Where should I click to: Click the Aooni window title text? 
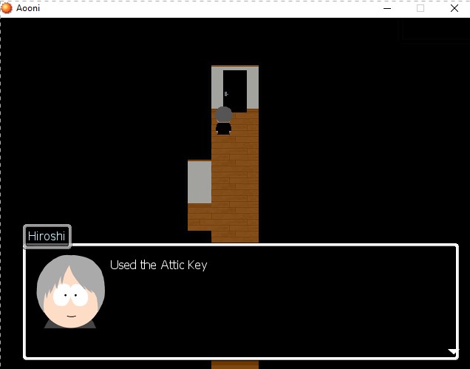coord(28,8)
